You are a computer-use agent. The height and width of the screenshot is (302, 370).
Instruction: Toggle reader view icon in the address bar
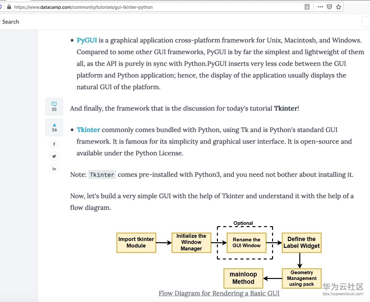[x=307, y=7]
